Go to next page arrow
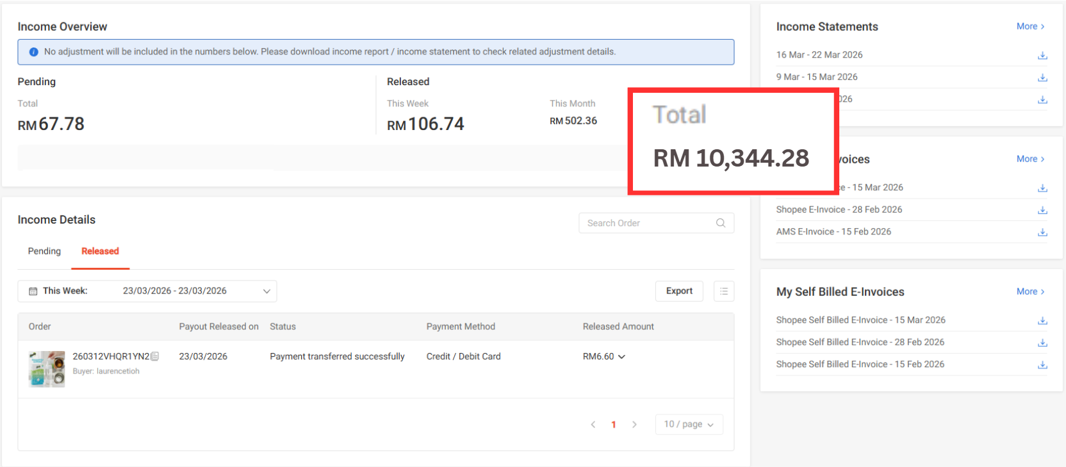Image resolution: width=1066 pixels, height=467 pixels. tap(634, 424)
